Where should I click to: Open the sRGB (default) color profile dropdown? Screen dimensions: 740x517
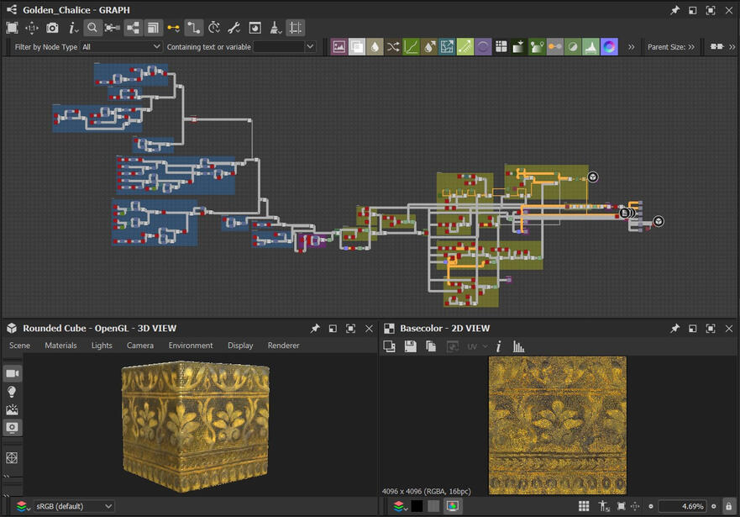click(x=74, y=506)
